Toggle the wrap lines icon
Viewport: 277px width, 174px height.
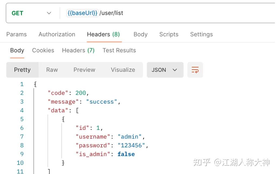click(x=195, y=70)
